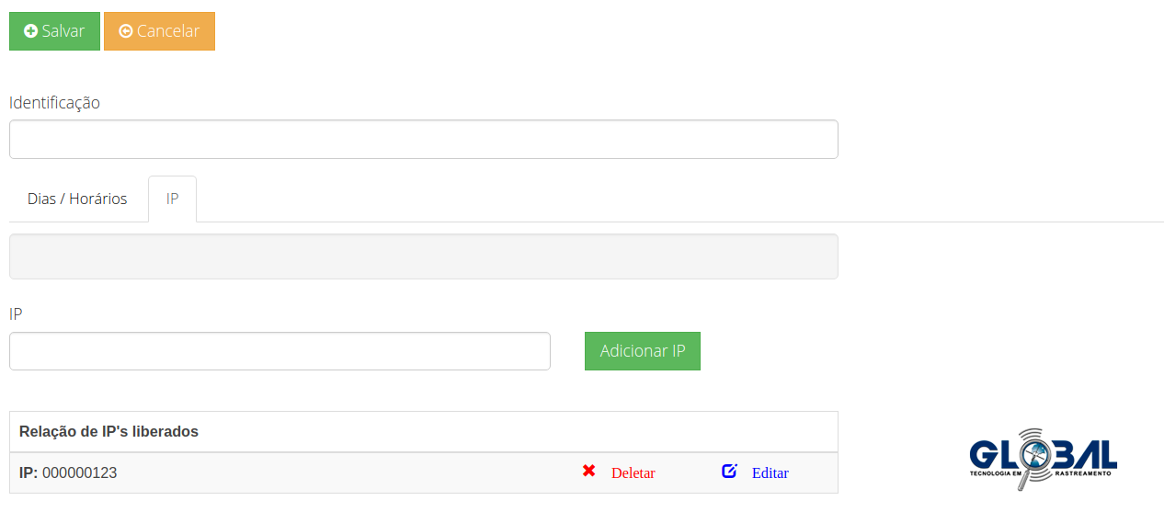Click the gray bar below the tabs
This screenshot has width=1164, height=512.
[x=423, y=256]
